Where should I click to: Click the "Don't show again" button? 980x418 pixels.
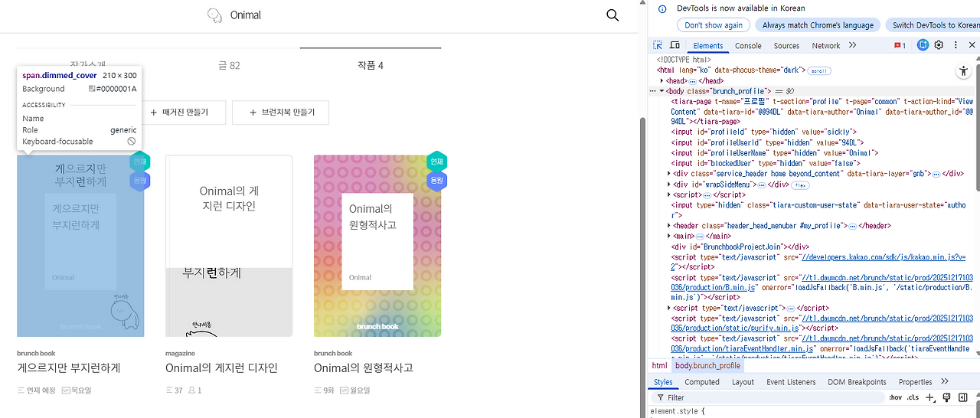pyautogui.click(x=714, y=25)
